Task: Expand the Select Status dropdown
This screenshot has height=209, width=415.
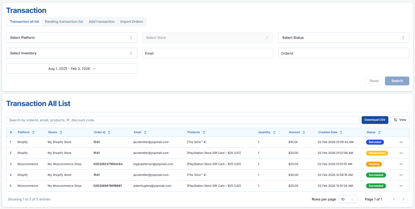Action: tap(343, 38)
